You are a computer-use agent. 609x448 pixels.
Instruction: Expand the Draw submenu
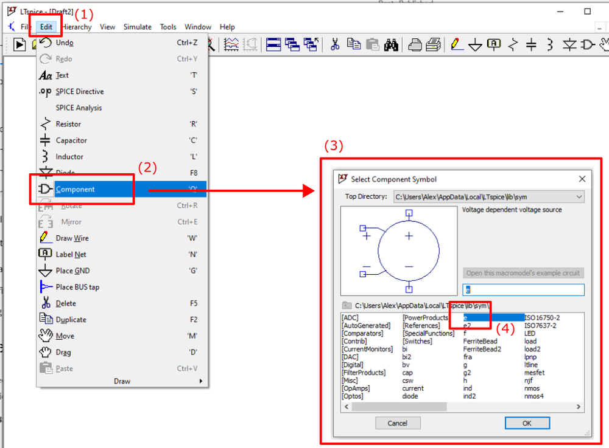[x=122, y=381]
